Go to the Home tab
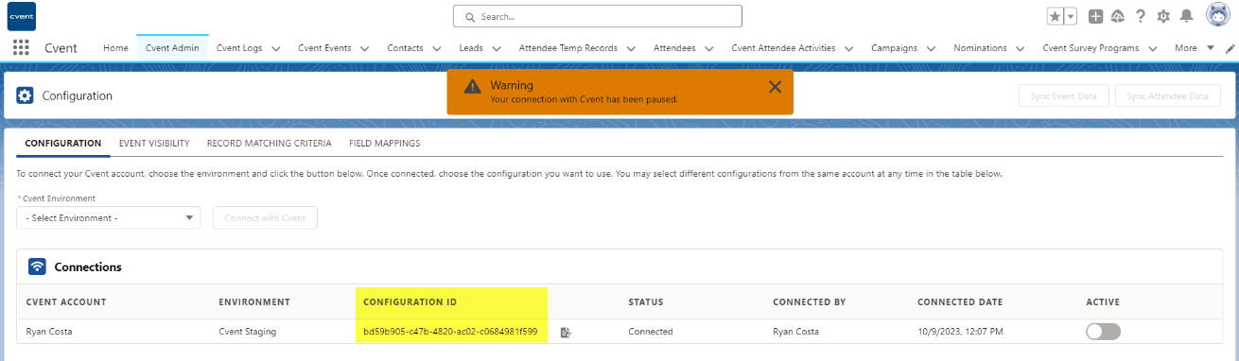 tap(115, 48)
